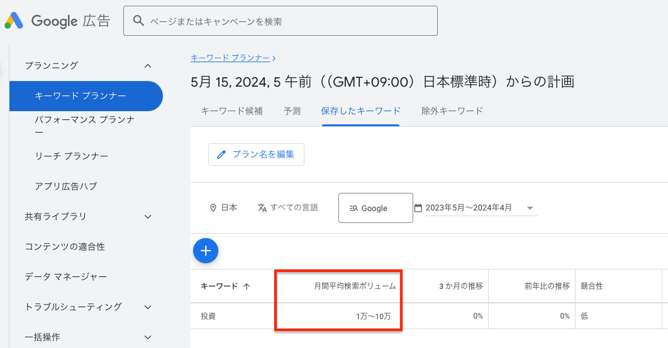Expand the 一括操作 section
The height and width of the screenshot is (348, 668).
148,337
